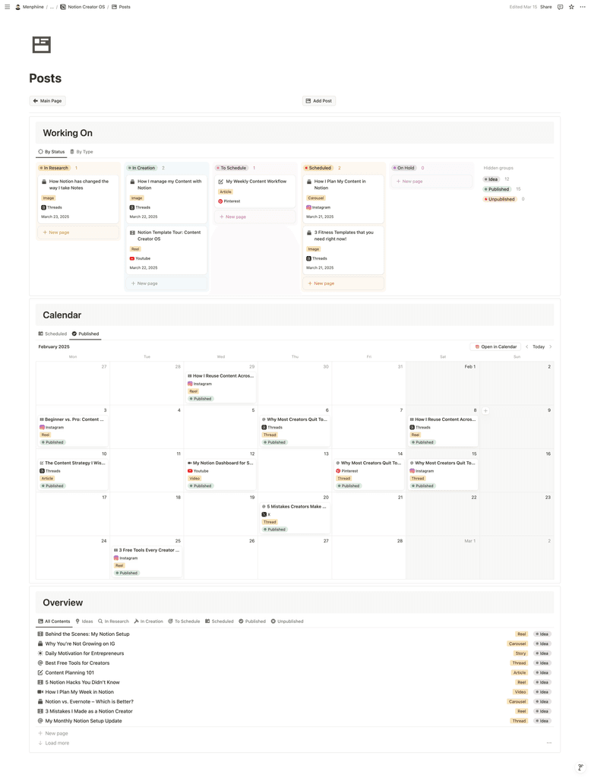
Task: Click the Menphiine workspace avatar in breadcrumb
Action: pyautogui.click(x=18, y=7)
